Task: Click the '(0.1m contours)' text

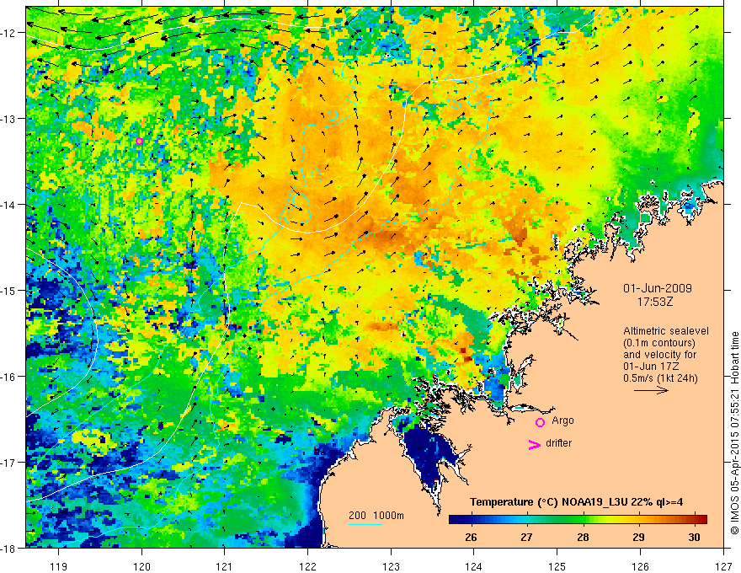Action: point(659,343)
